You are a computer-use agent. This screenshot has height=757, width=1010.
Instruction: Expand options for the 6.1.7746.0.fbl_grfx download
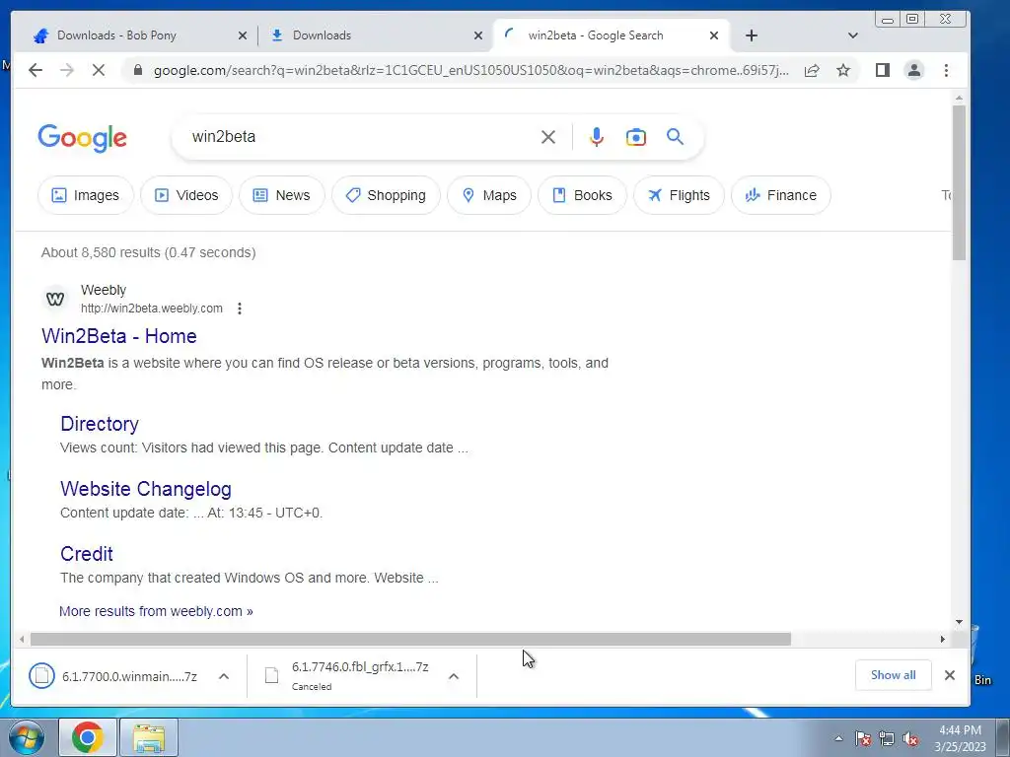[x=454, y=676]
